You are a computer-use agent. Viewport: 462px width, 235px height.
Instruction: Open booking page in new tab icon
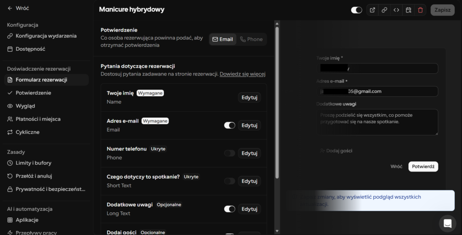coord(372,10)
